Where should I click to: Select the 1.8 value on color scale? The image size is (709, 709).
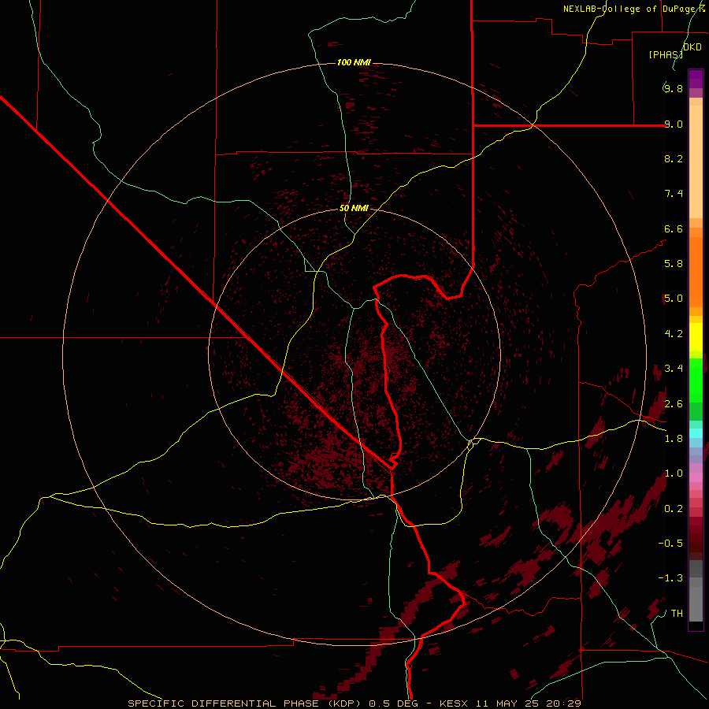[x=674, y=439]
